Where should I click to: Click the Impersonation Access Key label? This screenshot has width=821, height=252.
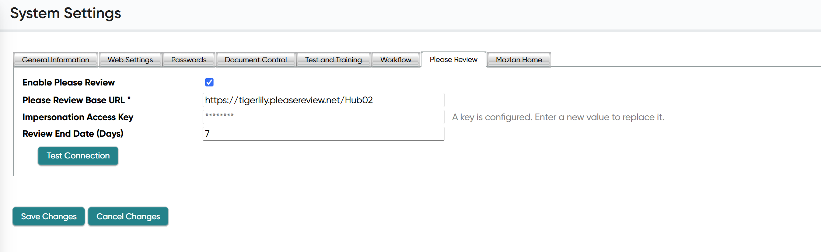click(78, 117)
